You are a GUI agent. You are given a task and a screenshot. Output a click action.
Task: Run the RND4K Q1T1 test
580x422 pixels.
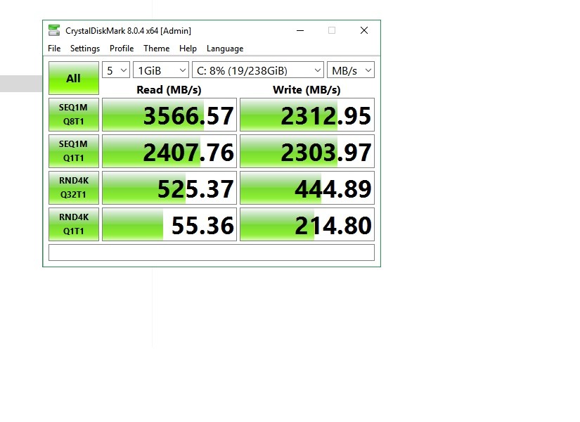pos(74,224)
